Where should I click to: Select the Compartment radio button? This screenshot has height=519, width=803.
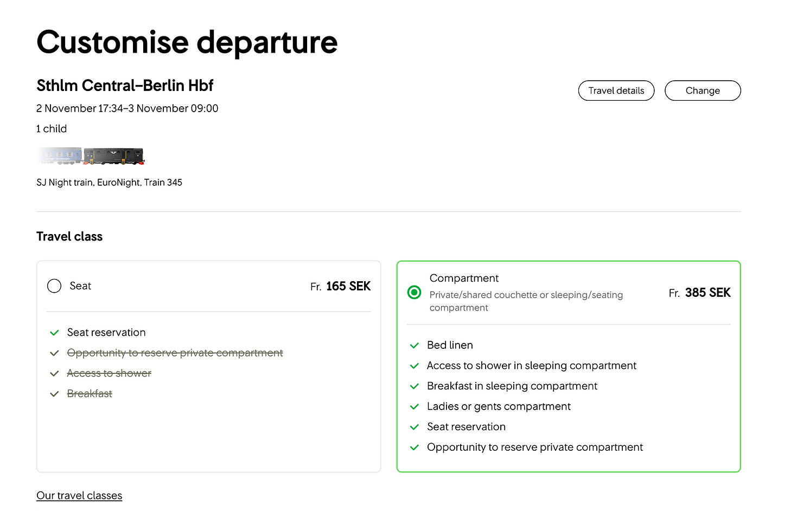pyautogui.click(x=414, y=293)
